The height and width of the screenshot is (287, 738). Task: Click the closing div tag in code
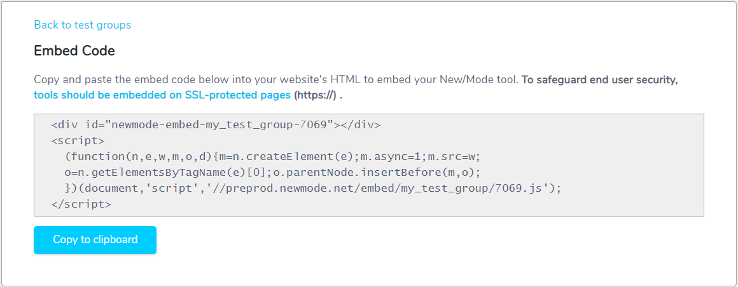[361, 125]
